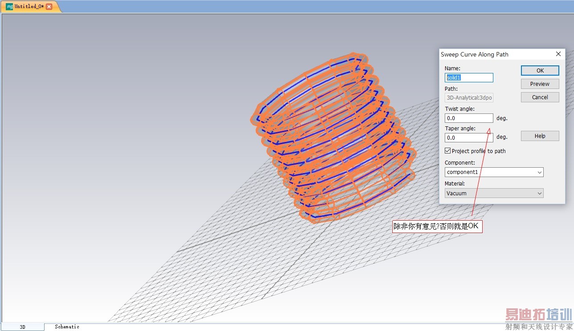The height and width of the screenshot is (331, 574).
Task: Click the Preview button
Action: click(540, 84)
